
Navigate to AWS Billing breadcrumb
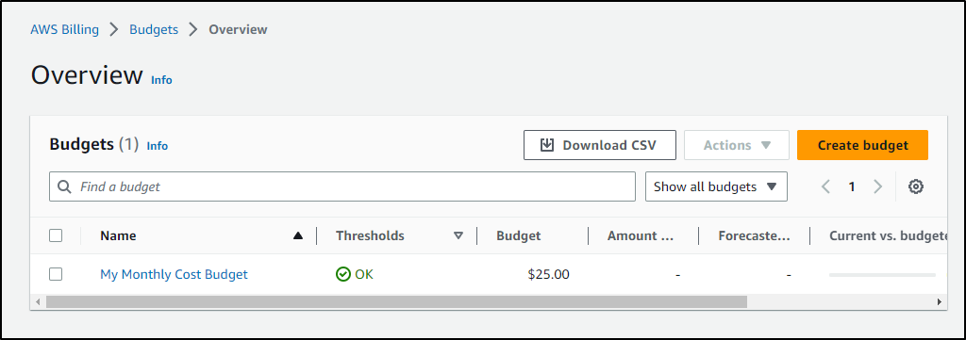[65, 29]
